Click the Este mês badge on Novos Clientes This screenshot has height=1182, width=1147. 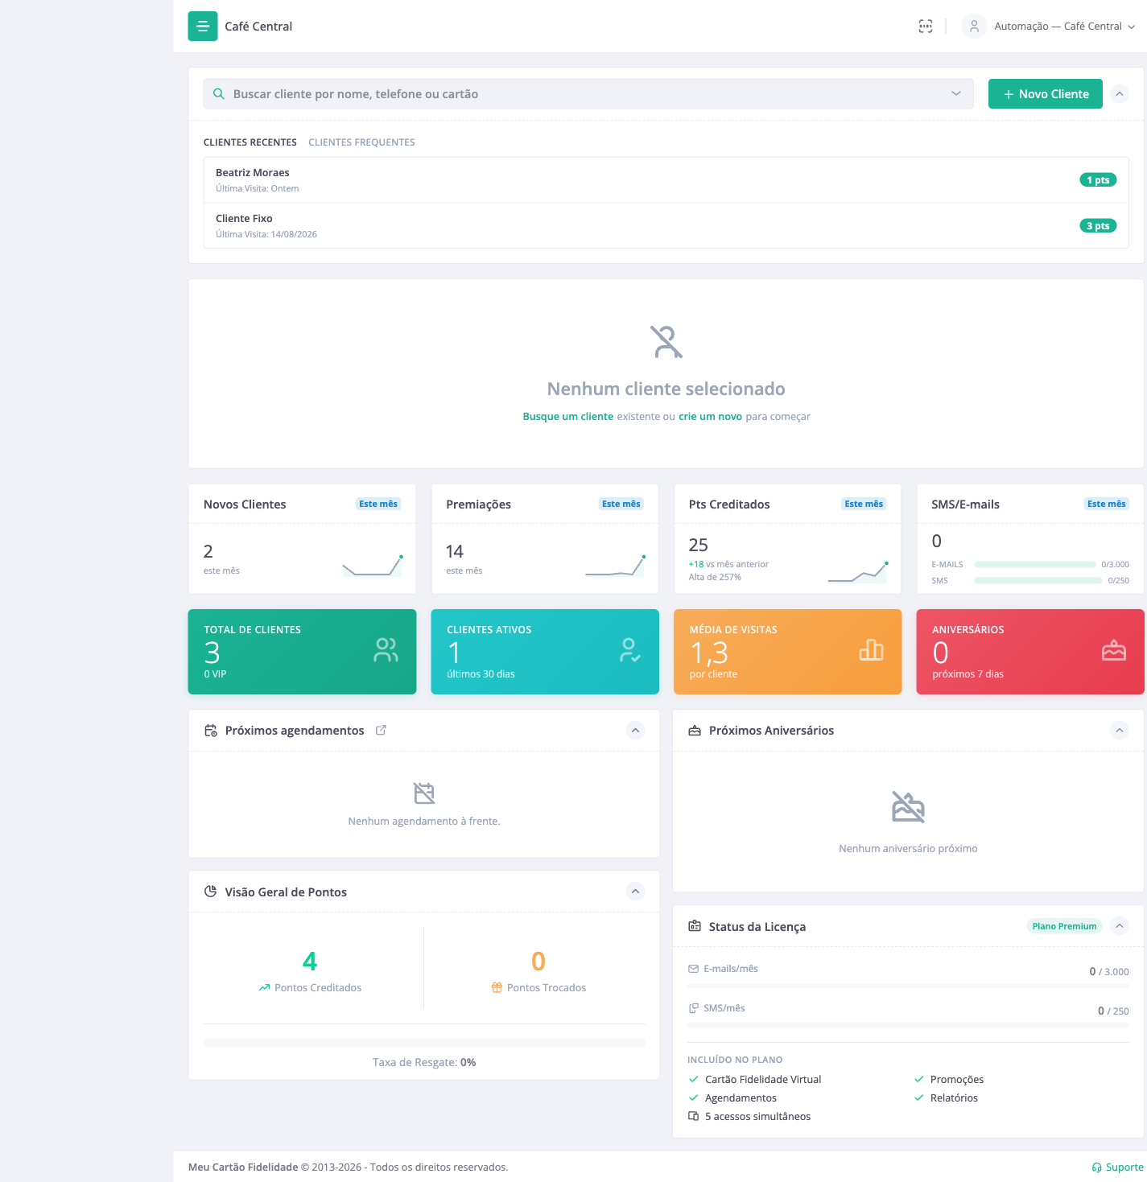click(378, 504)
